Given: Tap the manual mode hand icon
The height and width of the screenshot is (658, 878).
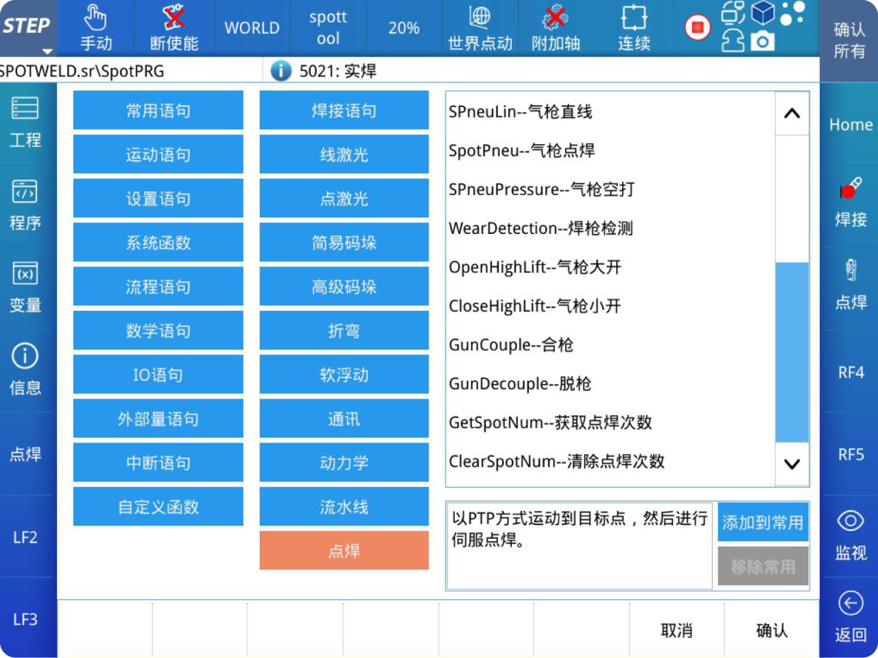Looking at the screenshot, I should [x=95, y=19].
